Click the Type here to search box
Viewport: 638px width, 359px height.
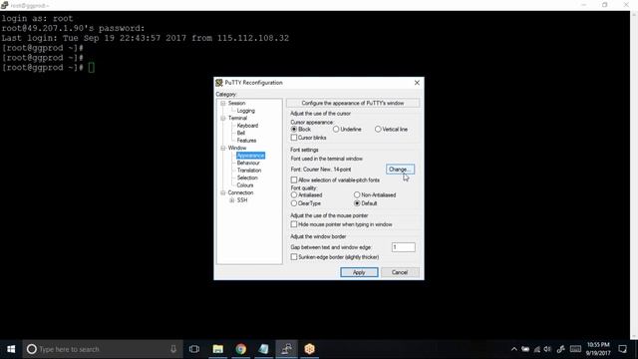coord(103,349)
